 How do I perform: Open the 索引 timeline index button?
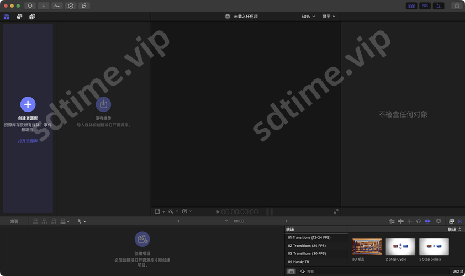click(x=14, y=221)
